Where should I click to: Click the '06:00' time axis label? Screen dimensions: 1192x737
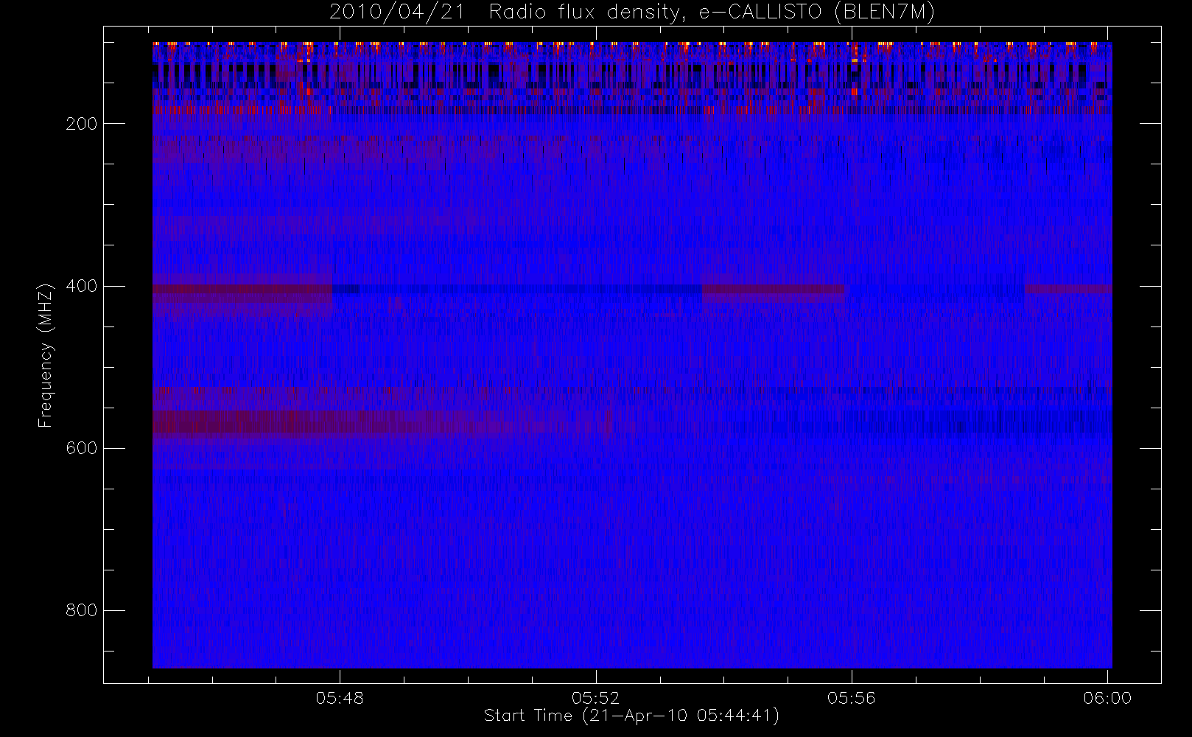[x=1107, y=698]
